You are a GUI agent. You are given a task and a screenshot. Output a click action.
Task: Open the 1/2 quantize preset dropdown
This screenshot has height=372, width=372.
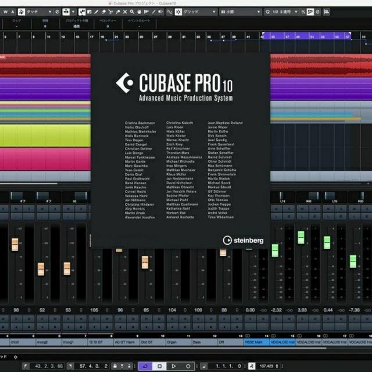pyautogui.click(x=285, y=12)
